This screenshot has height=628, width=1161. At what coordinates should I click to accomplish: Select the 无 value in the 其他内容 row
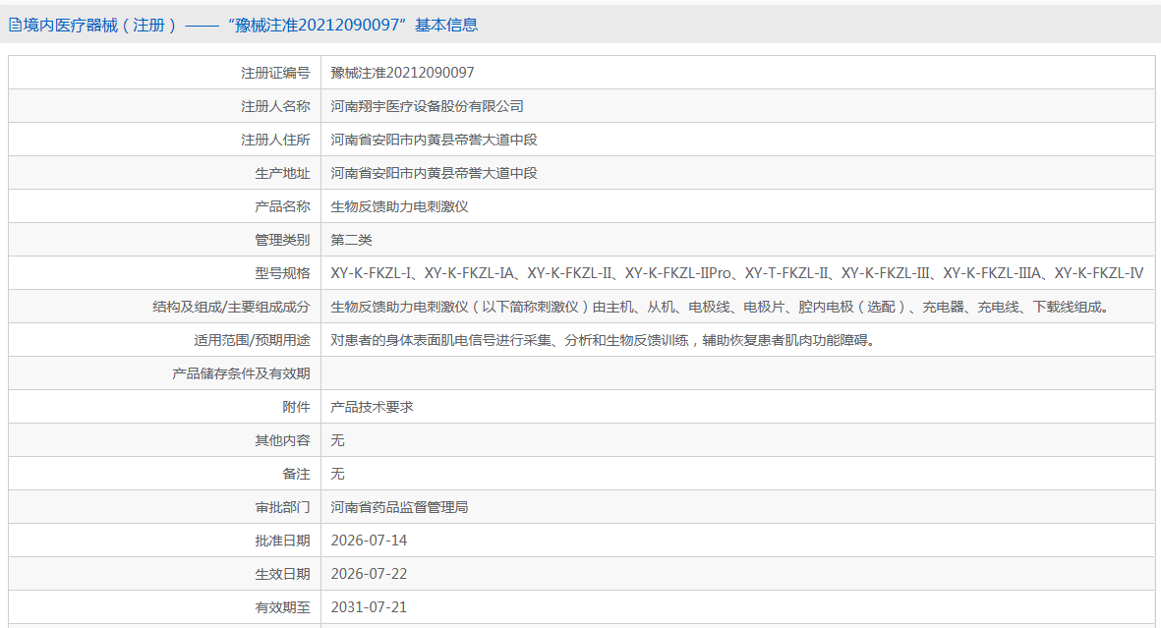(x=337, y=440)
